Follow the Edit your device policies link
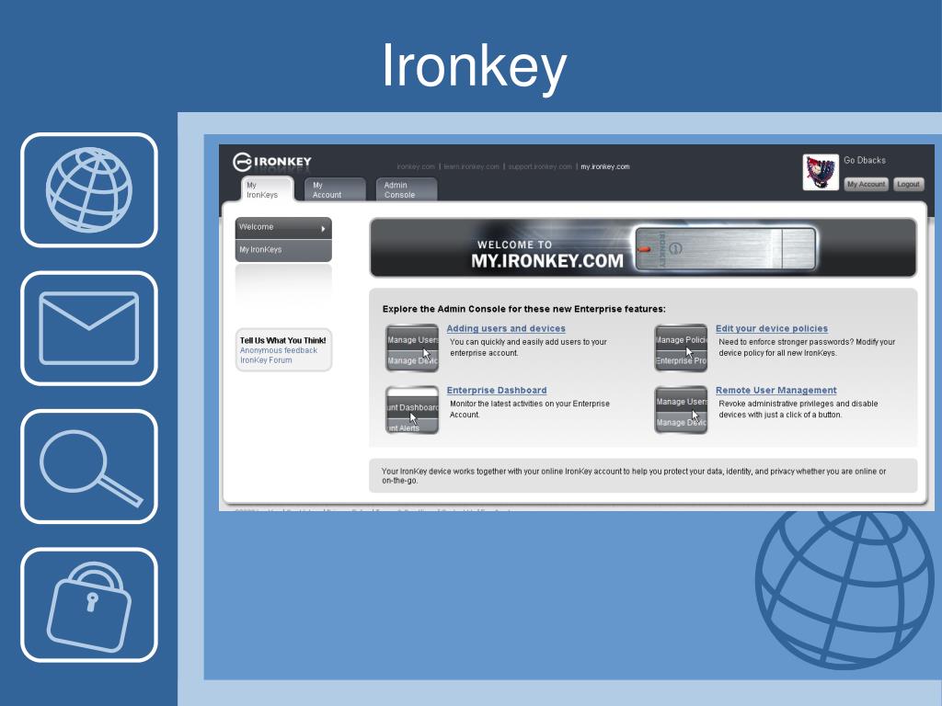The height and width of the screenshot is (706, 942). 772,328
